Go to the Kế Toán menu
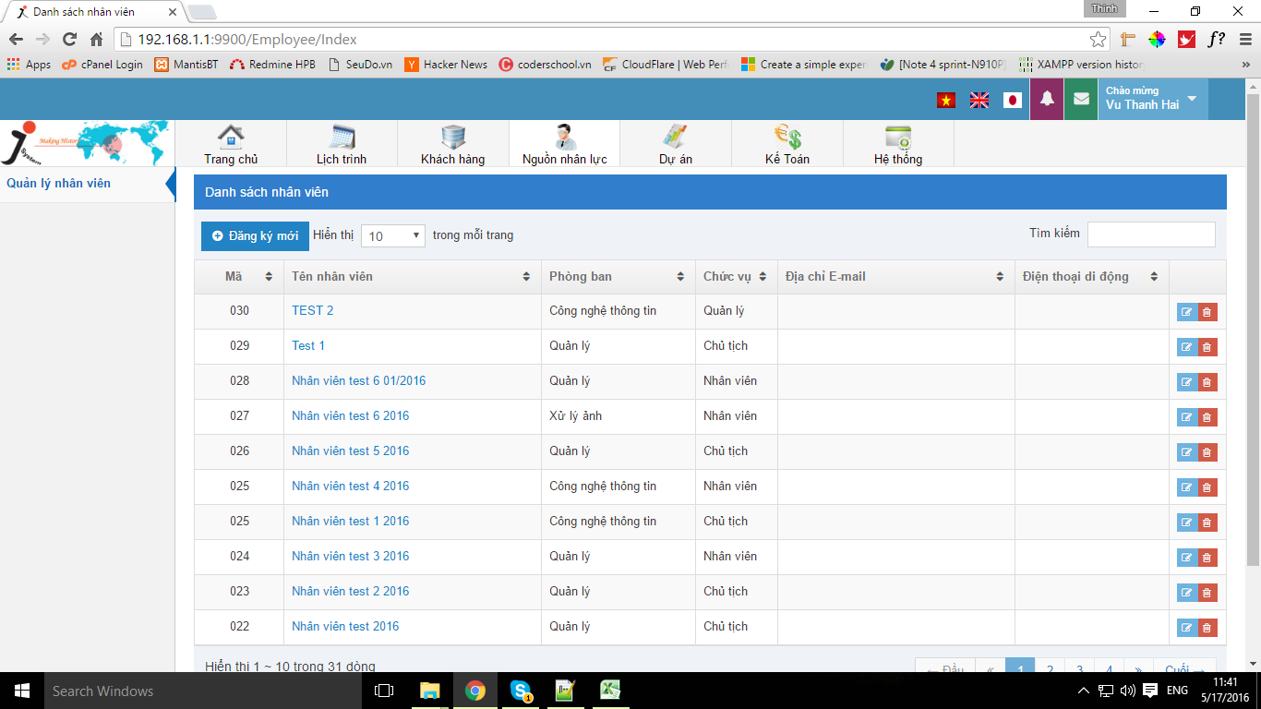The width and height of the screenshot is (1261, 709). (787, 144)
